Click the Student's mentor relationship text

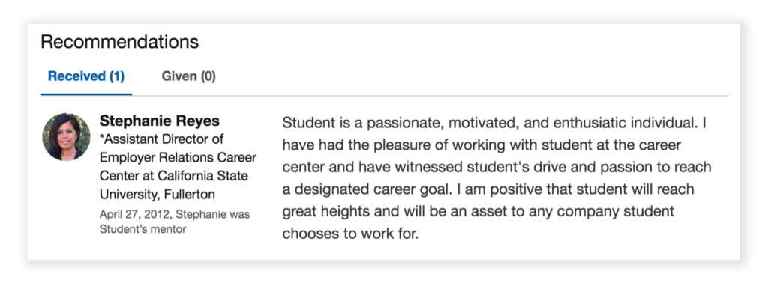(x=142, y=229)
